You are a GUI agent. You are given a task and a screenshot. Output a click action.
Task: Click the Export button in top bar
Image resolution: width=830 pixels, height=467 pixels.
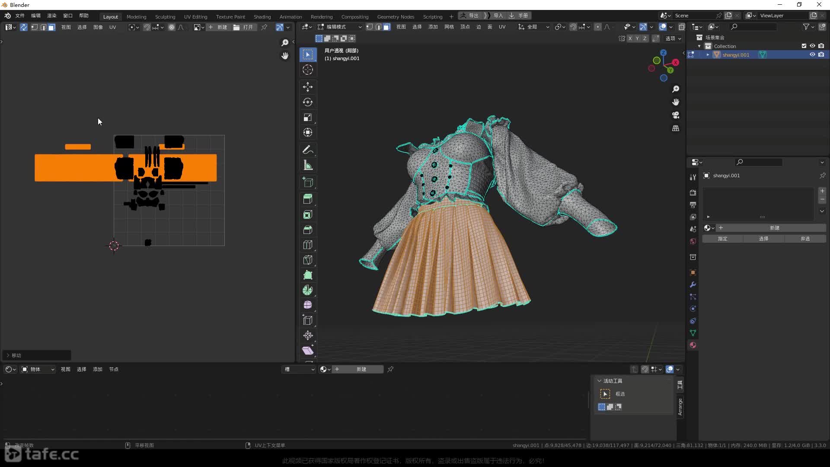470,16
